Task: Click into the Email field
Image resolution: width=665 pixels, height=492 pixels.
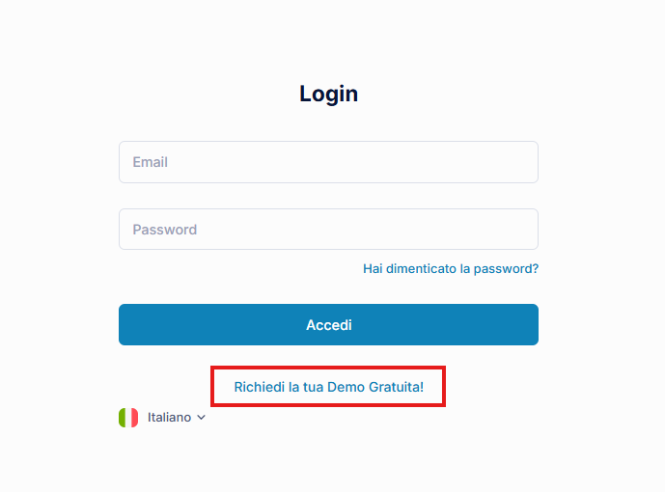Action: [328, 162]
